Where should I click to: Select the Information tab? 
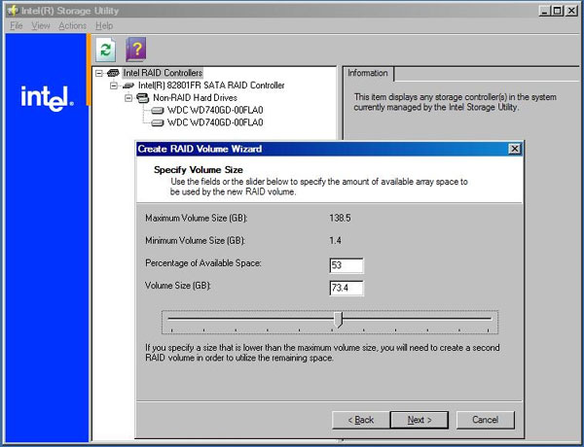[368, 73]
